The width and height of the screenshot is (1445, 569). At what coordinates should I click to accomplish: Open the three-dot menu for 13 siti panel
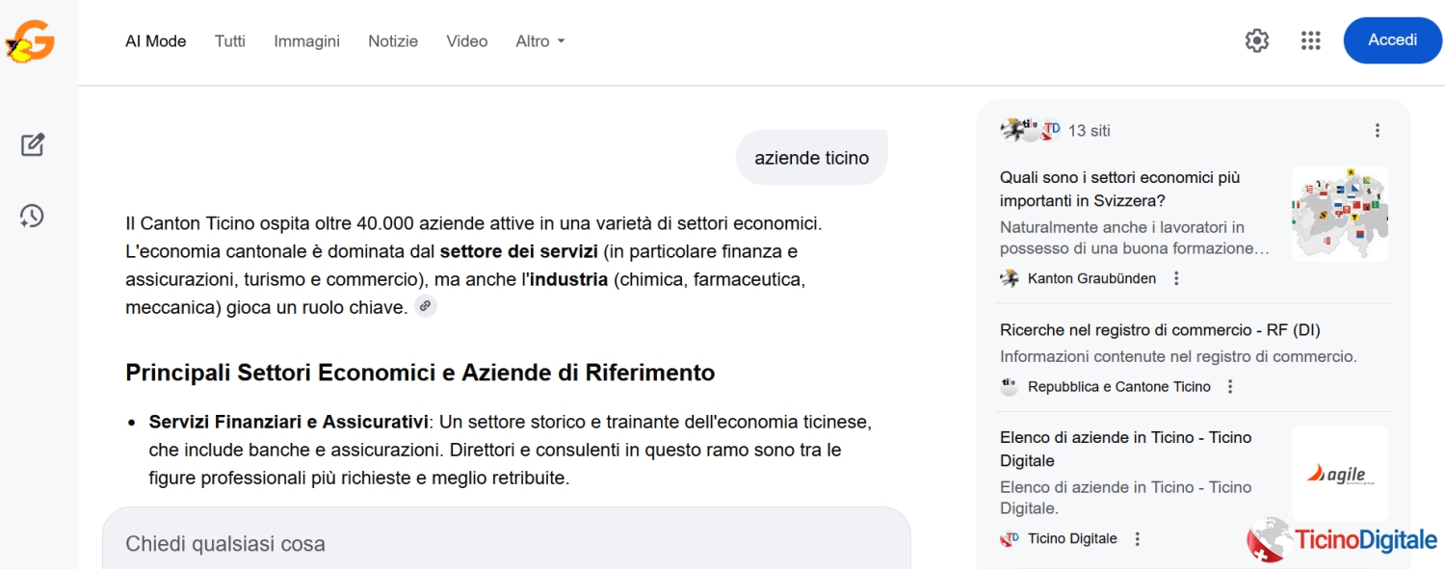coord(1377,131)
